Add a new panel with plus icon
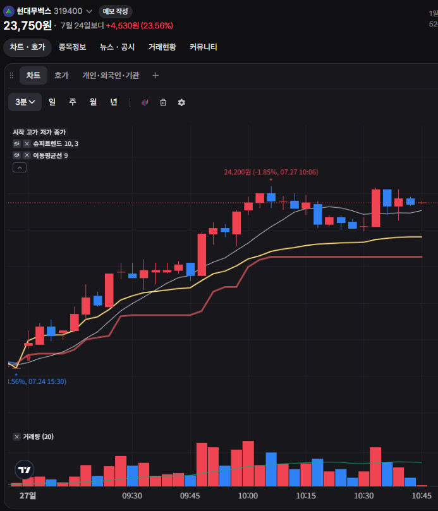The image size is (438, 511). (x=155, y=76)
